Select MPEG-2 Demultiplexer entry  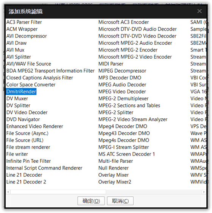(123, 98)
